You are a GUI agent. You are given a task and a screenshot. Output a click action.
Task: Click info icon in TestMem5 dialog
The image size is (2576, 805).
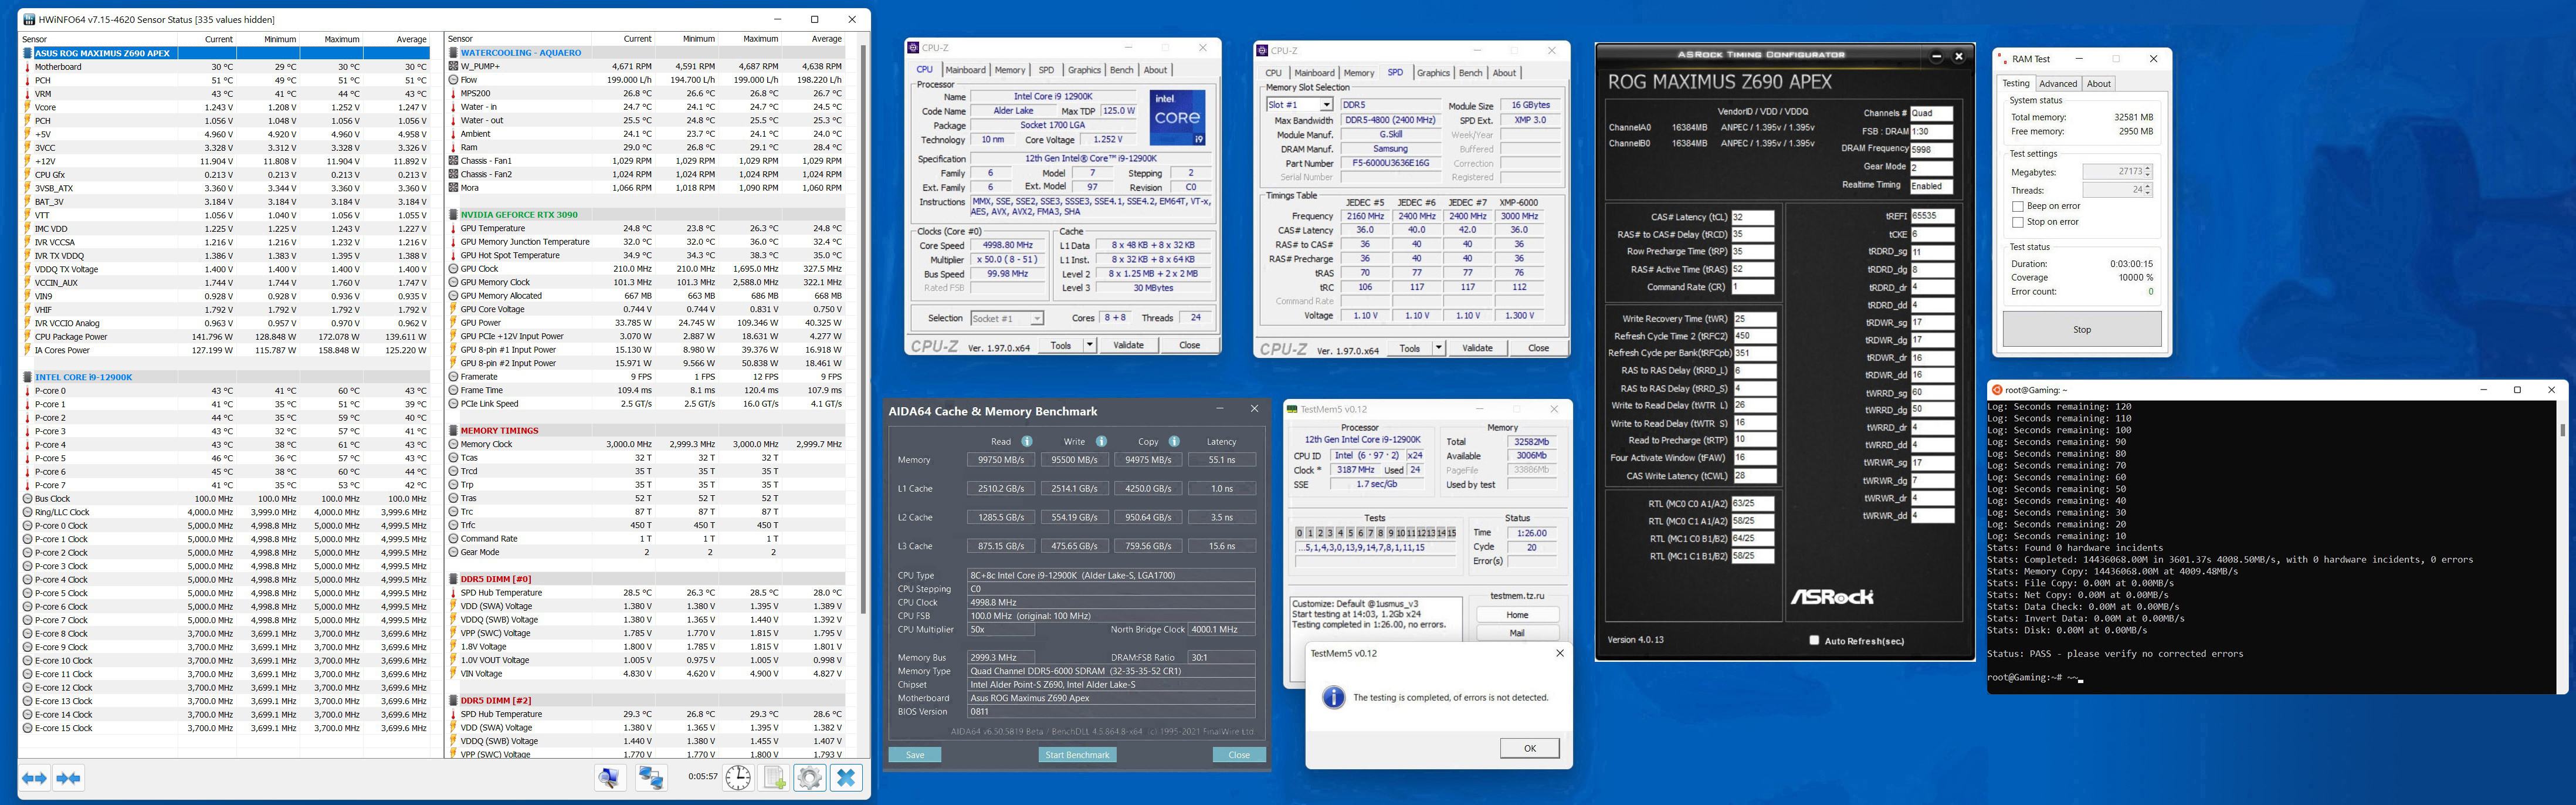1333,697
